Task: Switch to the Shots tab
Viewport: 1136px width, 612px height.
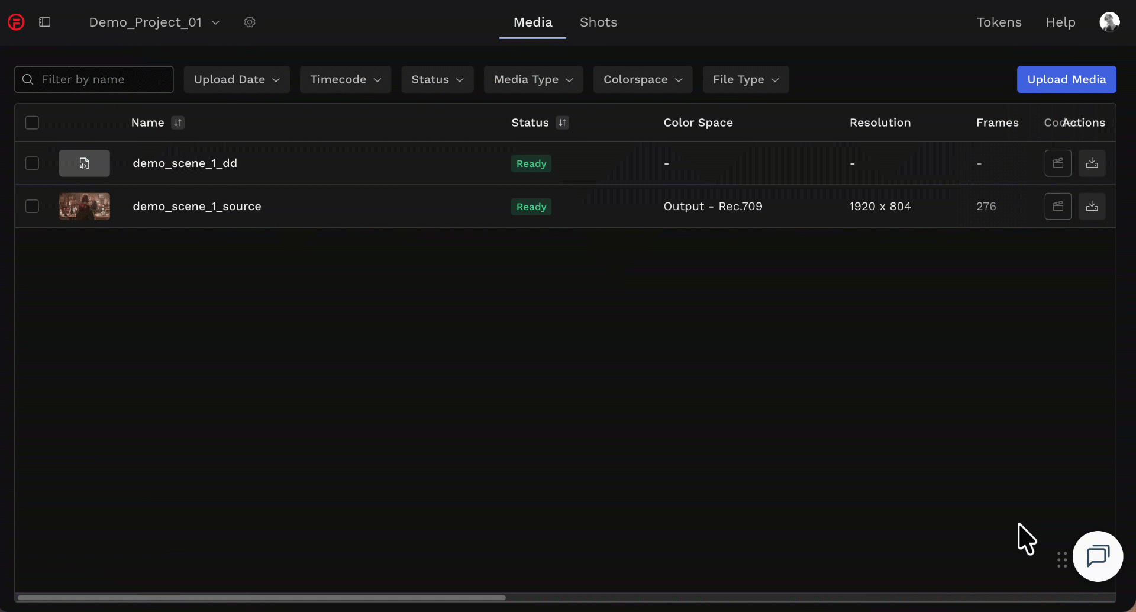Action: [x=598, y=22]
